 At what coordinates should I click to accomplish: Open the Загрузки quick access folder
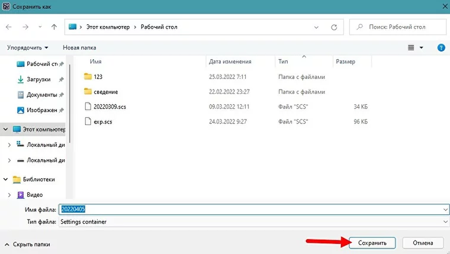[38, 79]
